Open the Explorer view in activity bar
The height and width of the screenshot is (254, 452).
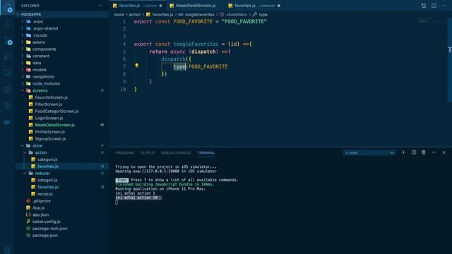[8, 8]
